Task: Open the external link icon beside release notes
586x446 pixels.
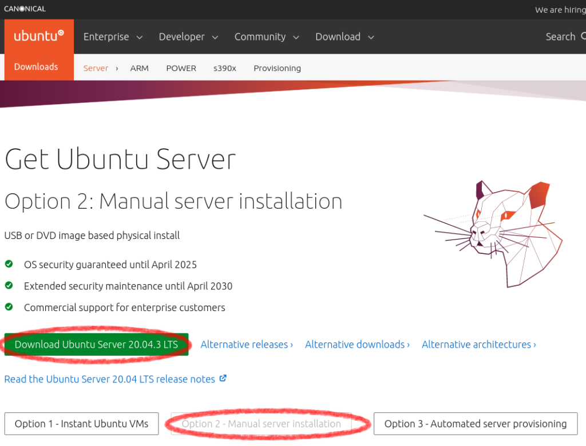Action: click(x=223, y=379)
